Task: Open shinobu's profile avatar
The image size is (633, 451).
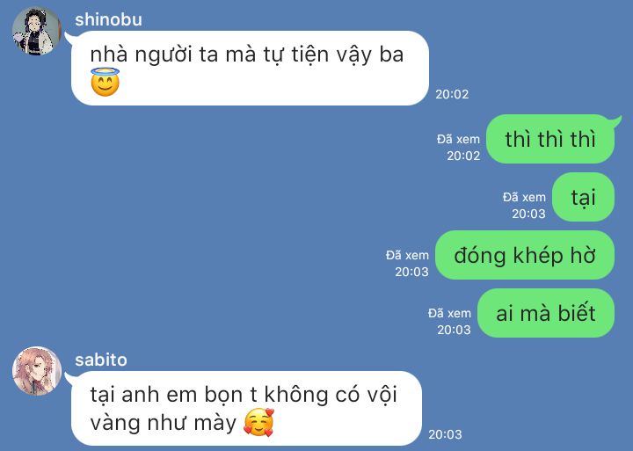Action: (36, 31)
